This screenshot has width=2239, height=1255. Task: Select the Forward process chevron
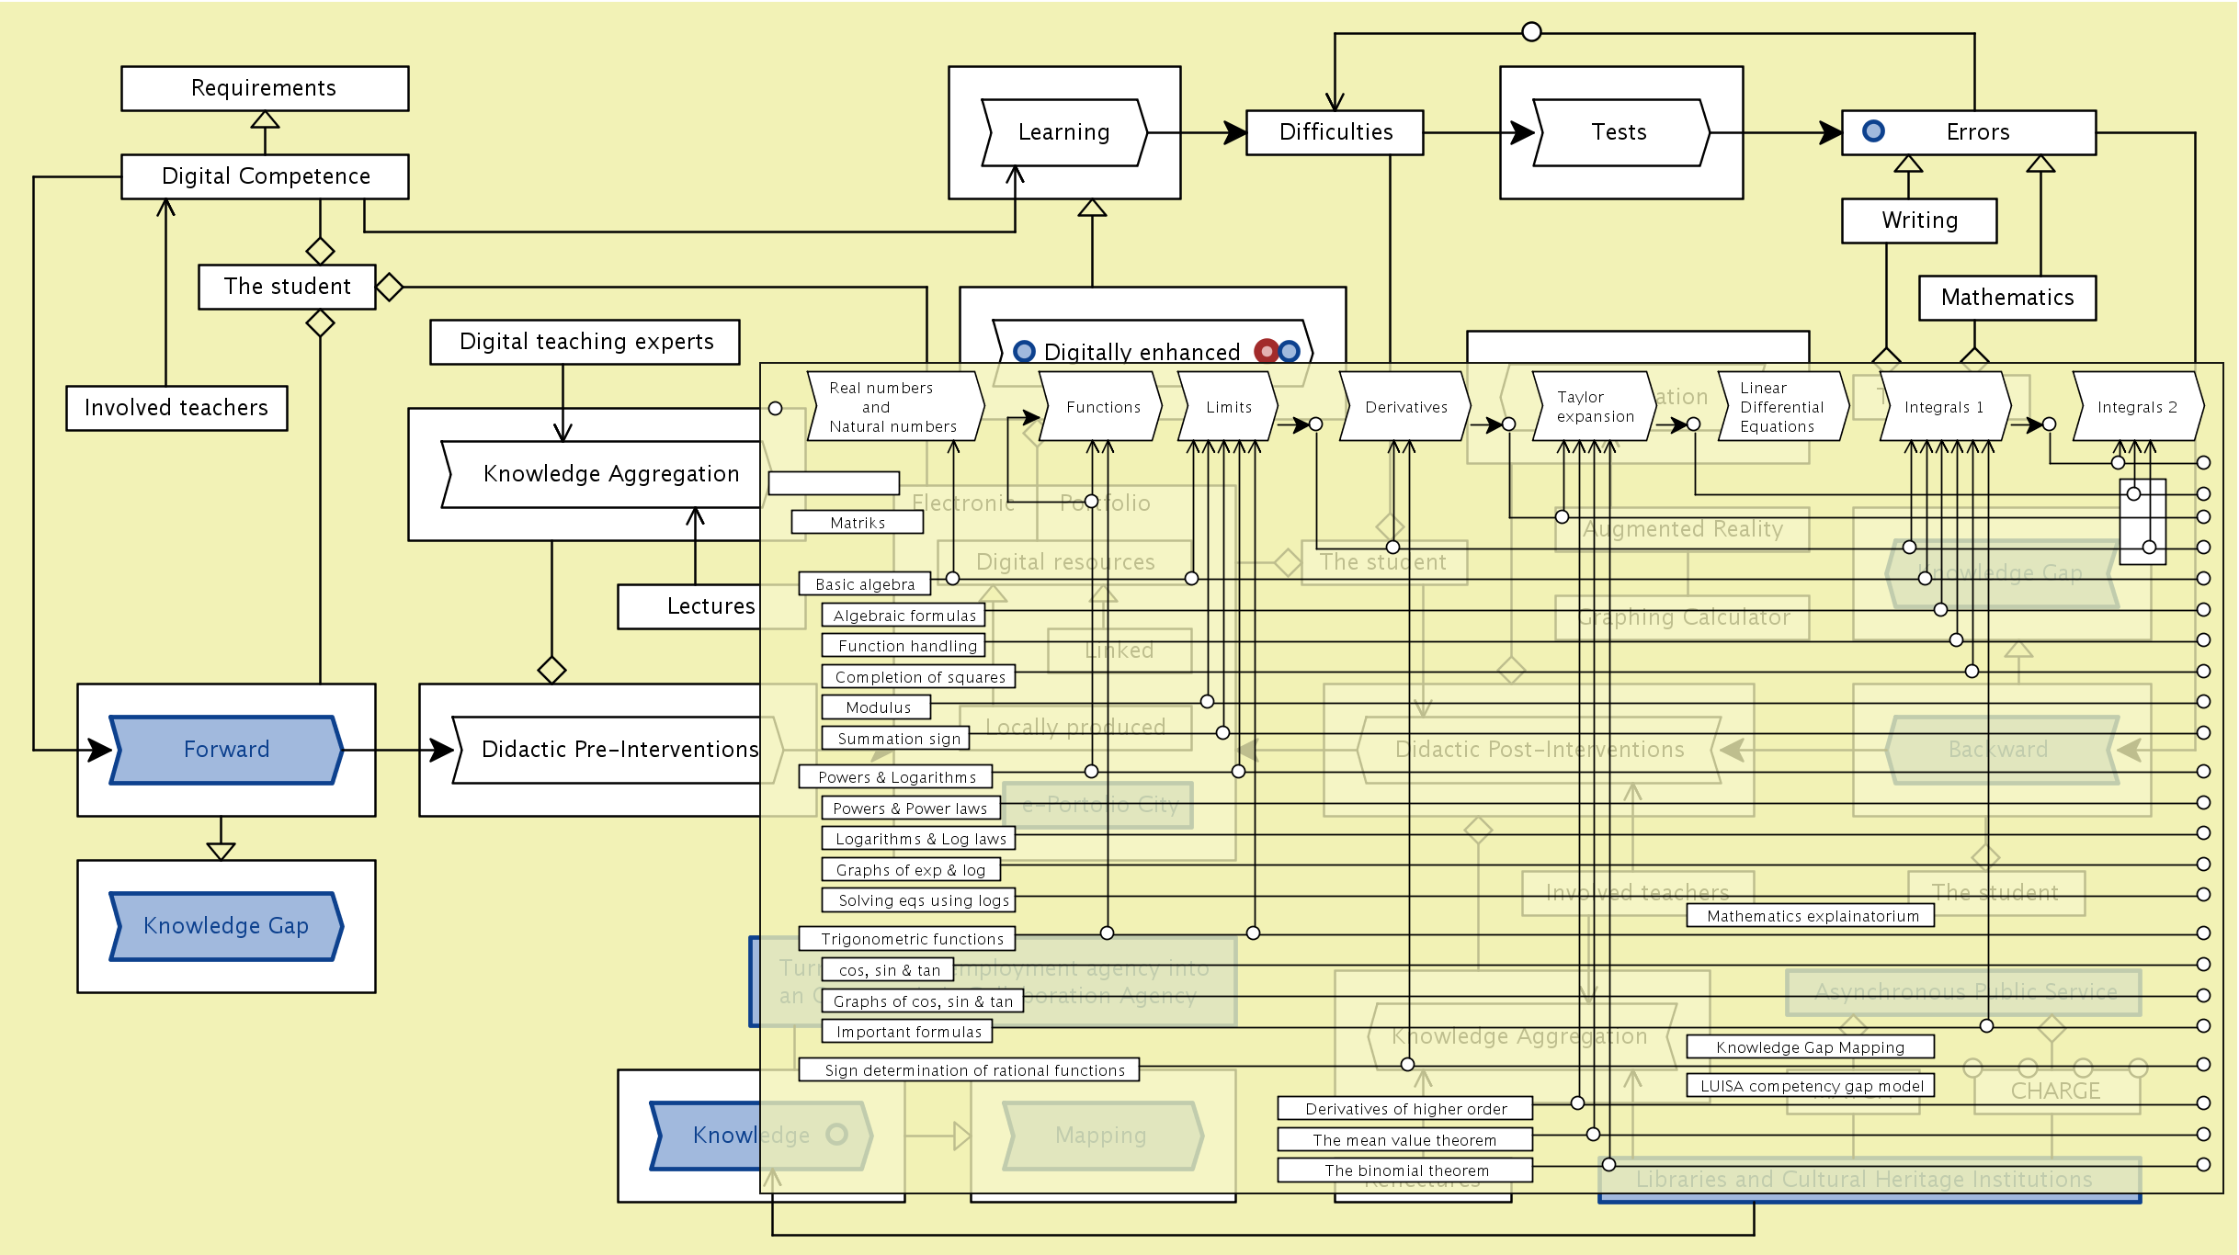226,750
